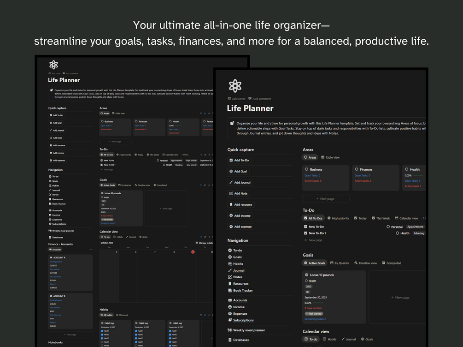
Task: Open Databases link in front window
Action: tap(238, 340)
